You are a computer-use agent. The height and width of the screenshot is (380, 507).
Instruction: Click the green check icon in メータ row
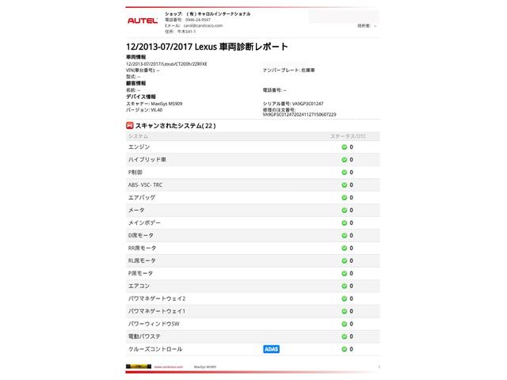345,210
